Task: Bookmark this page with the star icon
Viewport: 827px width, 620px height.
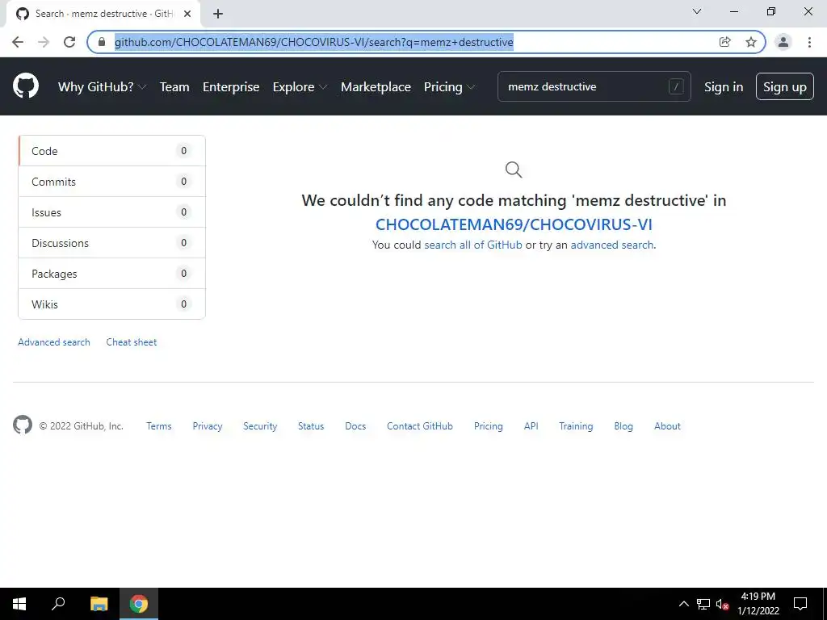Action: click(751, 42)
